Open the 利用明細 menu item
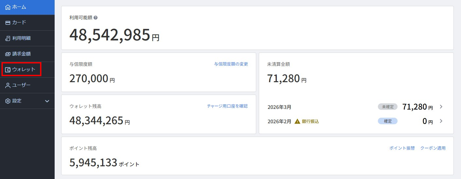 21,38
